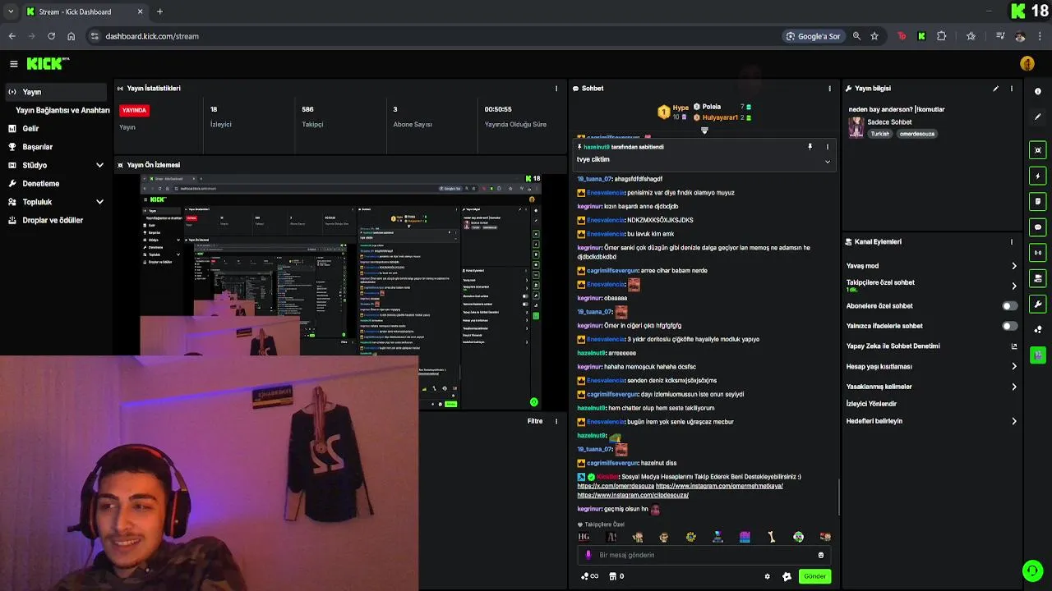
Task: Open the user avatar at top right
Action: (1027, 63)
